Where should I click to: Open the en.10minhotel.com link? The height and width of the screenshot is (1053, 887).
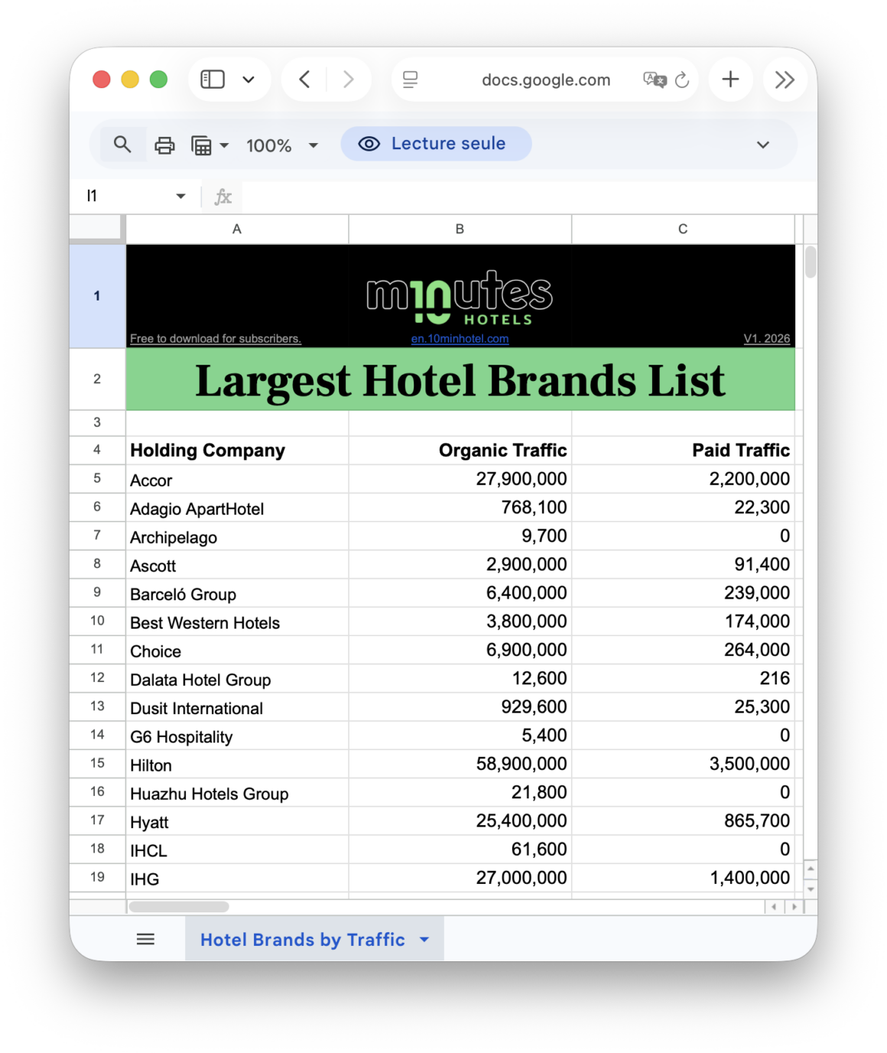[460, 339]
